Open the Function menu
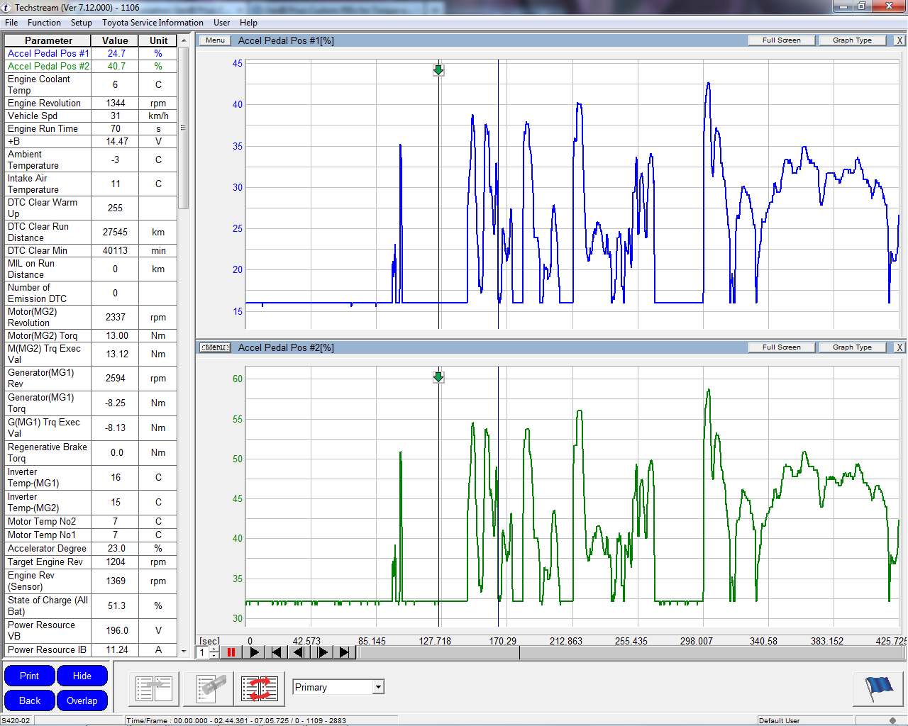Screen dimensions: 908x726 click(x=44, y=23)
